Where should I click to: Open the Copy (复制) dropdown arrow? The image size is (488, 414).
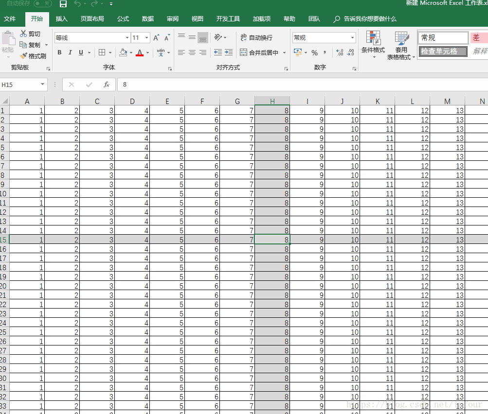[x=46, y=45]
